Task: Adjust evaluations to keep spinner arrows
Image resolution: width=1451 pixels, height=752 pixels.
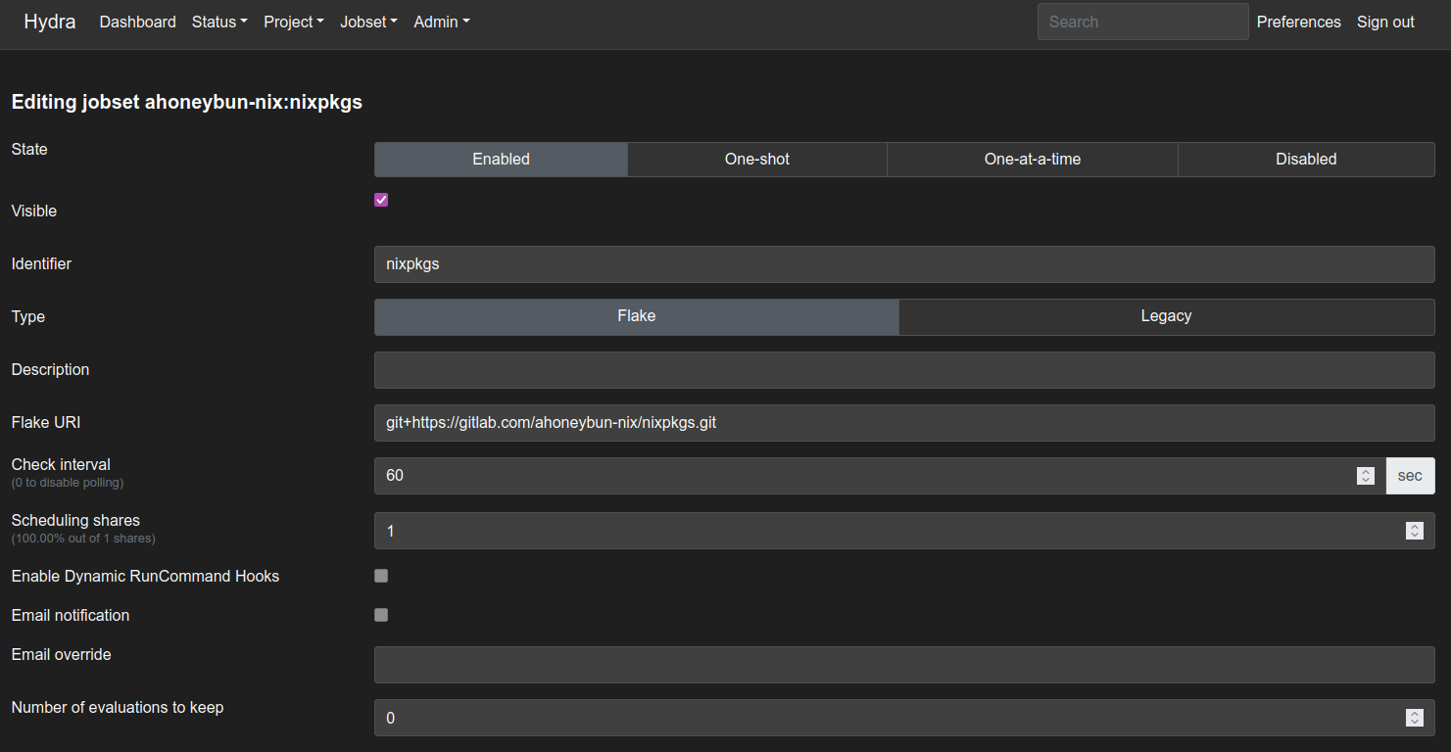Action: [x=1414, y=718]
